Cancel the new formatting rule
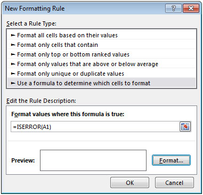Viewport: 203px width, 195px height. [x=174, y=183]
